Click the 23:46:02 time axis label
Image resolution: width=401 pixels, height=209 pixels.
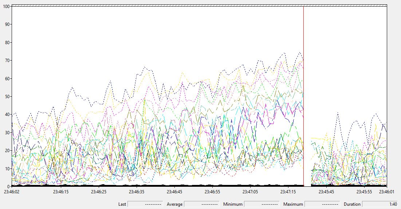coord(12,191)
